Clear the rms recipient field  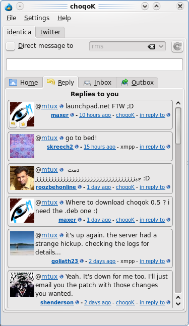[151, 46]
